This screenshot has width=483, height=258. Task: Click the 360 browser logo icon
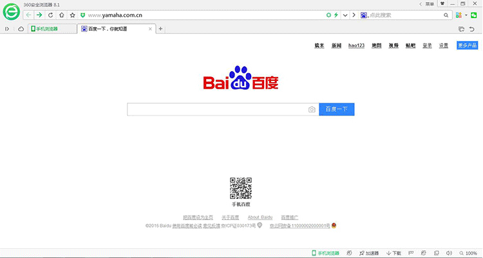point(12,12)
